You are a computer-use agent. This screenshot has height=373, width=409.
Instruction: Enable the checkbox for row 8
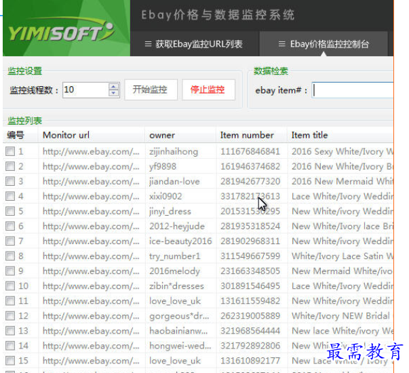point(10,256)
